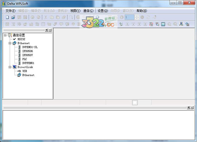
Task: Click the greyed-out redo arrow icon
Action: point(38,17)
